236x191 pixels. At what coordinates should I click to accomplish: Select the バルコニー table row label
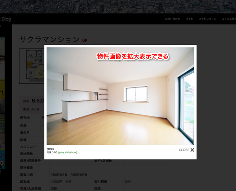[28, 147]
